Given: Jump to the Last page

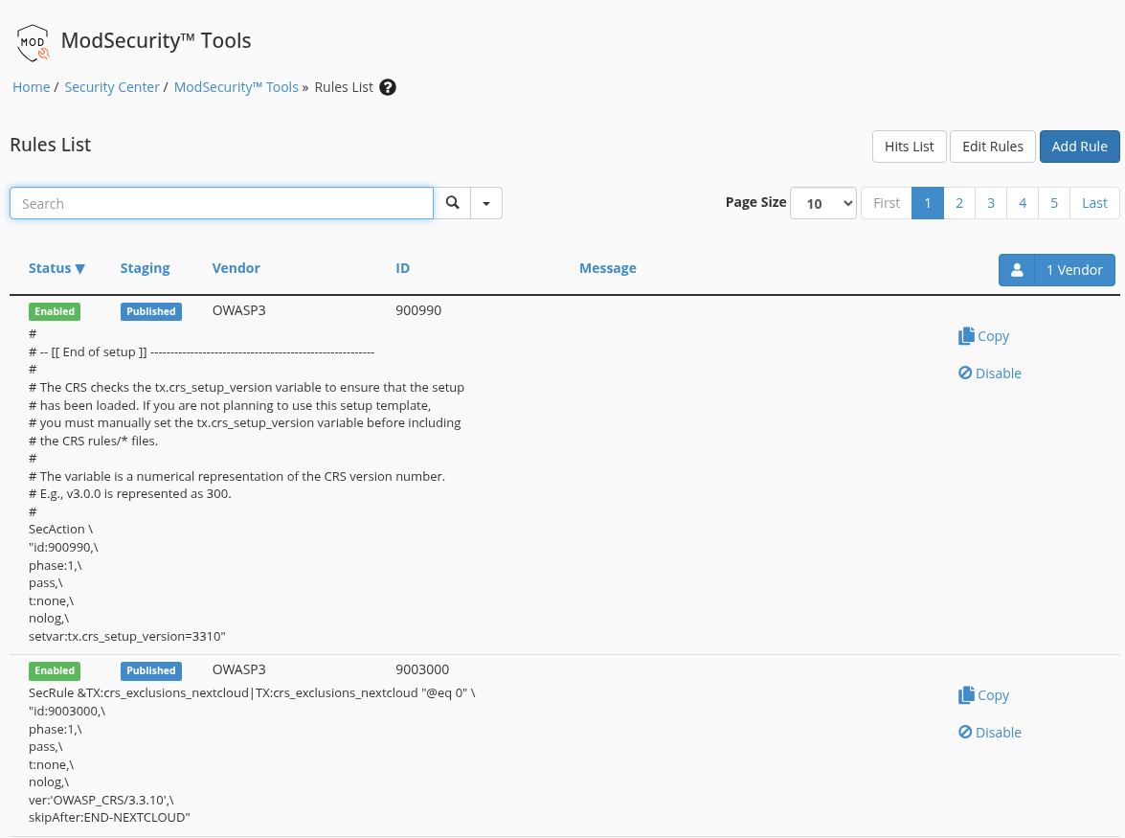Looking at the screenshot, I should click(x=1094, y=203).
